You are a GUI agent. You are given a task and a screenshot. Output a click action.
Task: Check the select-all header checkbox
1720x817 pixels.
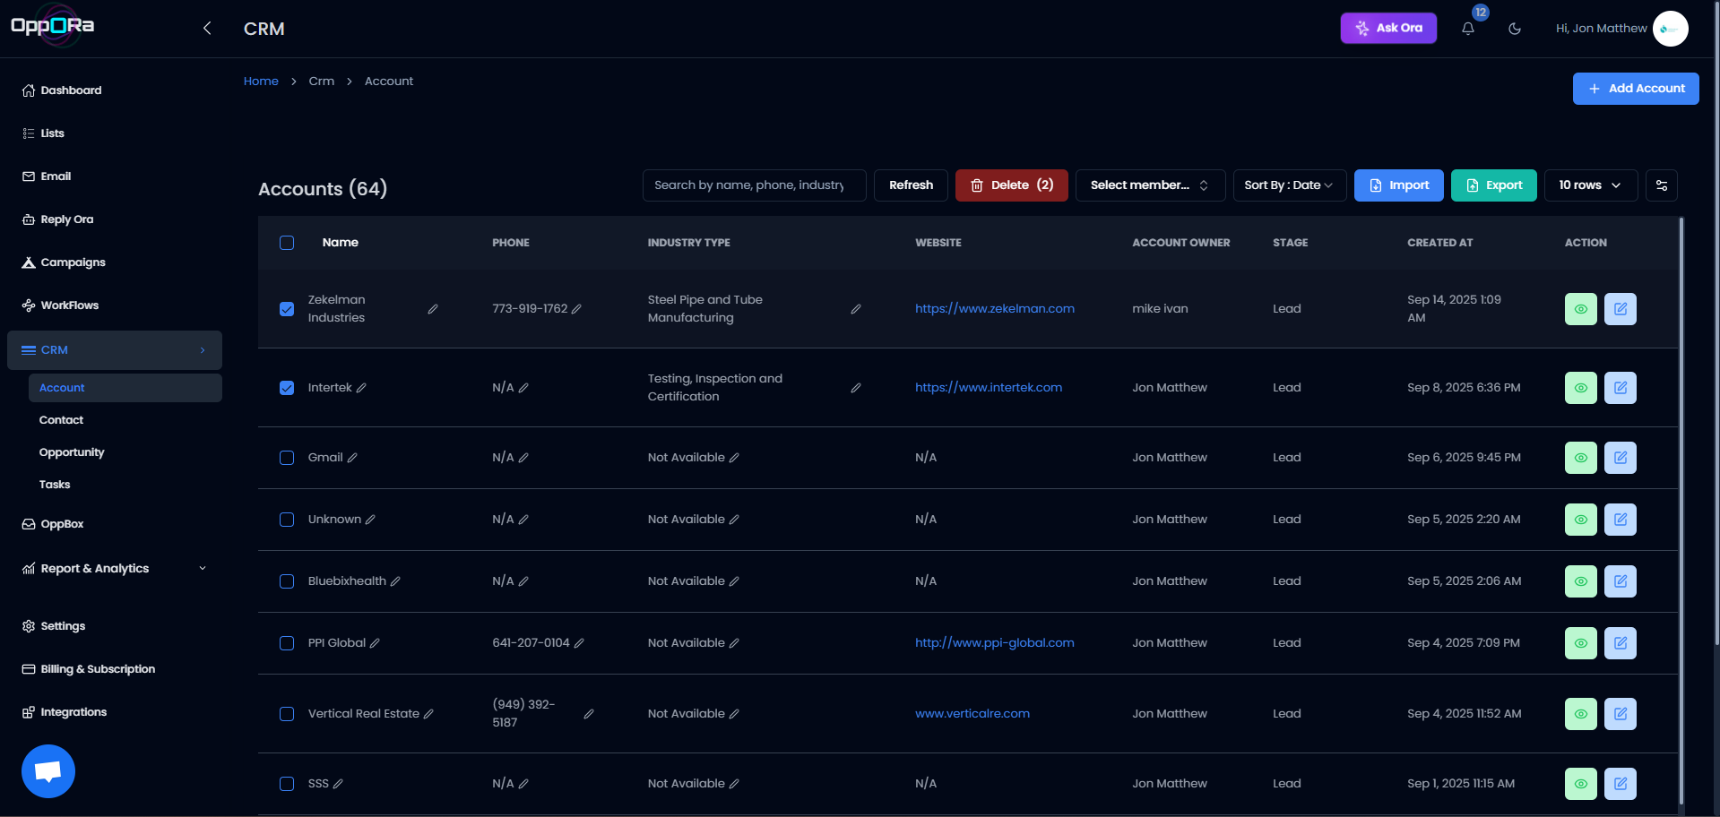click(x=287, y=243)
